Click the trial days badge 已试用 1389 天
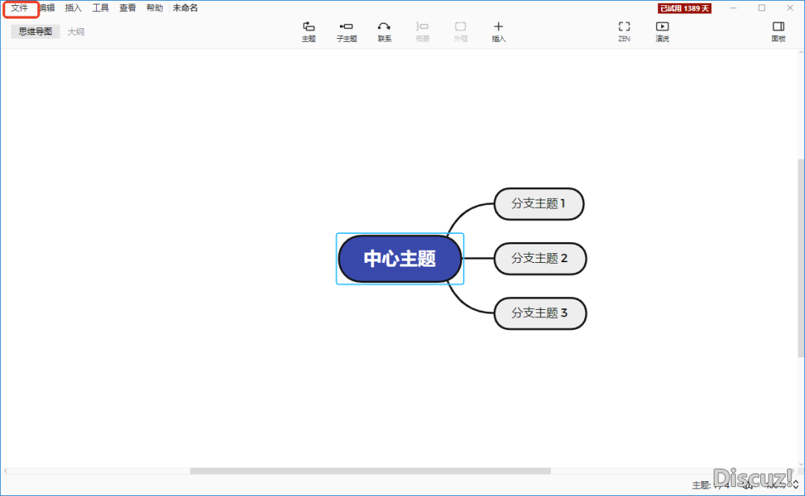Screen dimensions: 805x496 point(684,8)
